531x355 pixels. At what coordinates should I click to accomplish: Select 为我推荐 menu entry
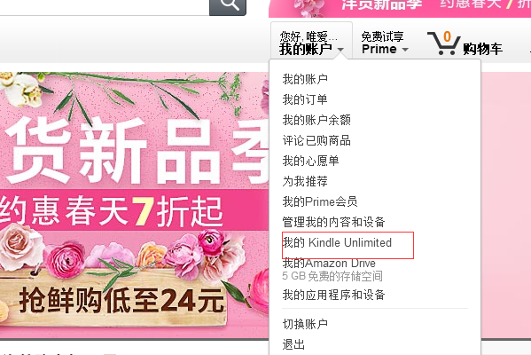tap(305, 181)
